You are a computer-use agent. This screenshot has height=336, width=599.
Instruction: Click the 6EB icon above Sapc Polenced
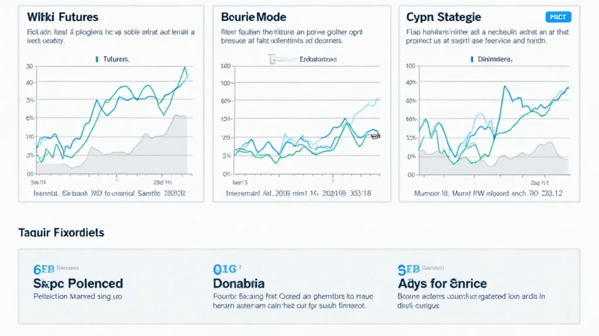coord(44,269)
